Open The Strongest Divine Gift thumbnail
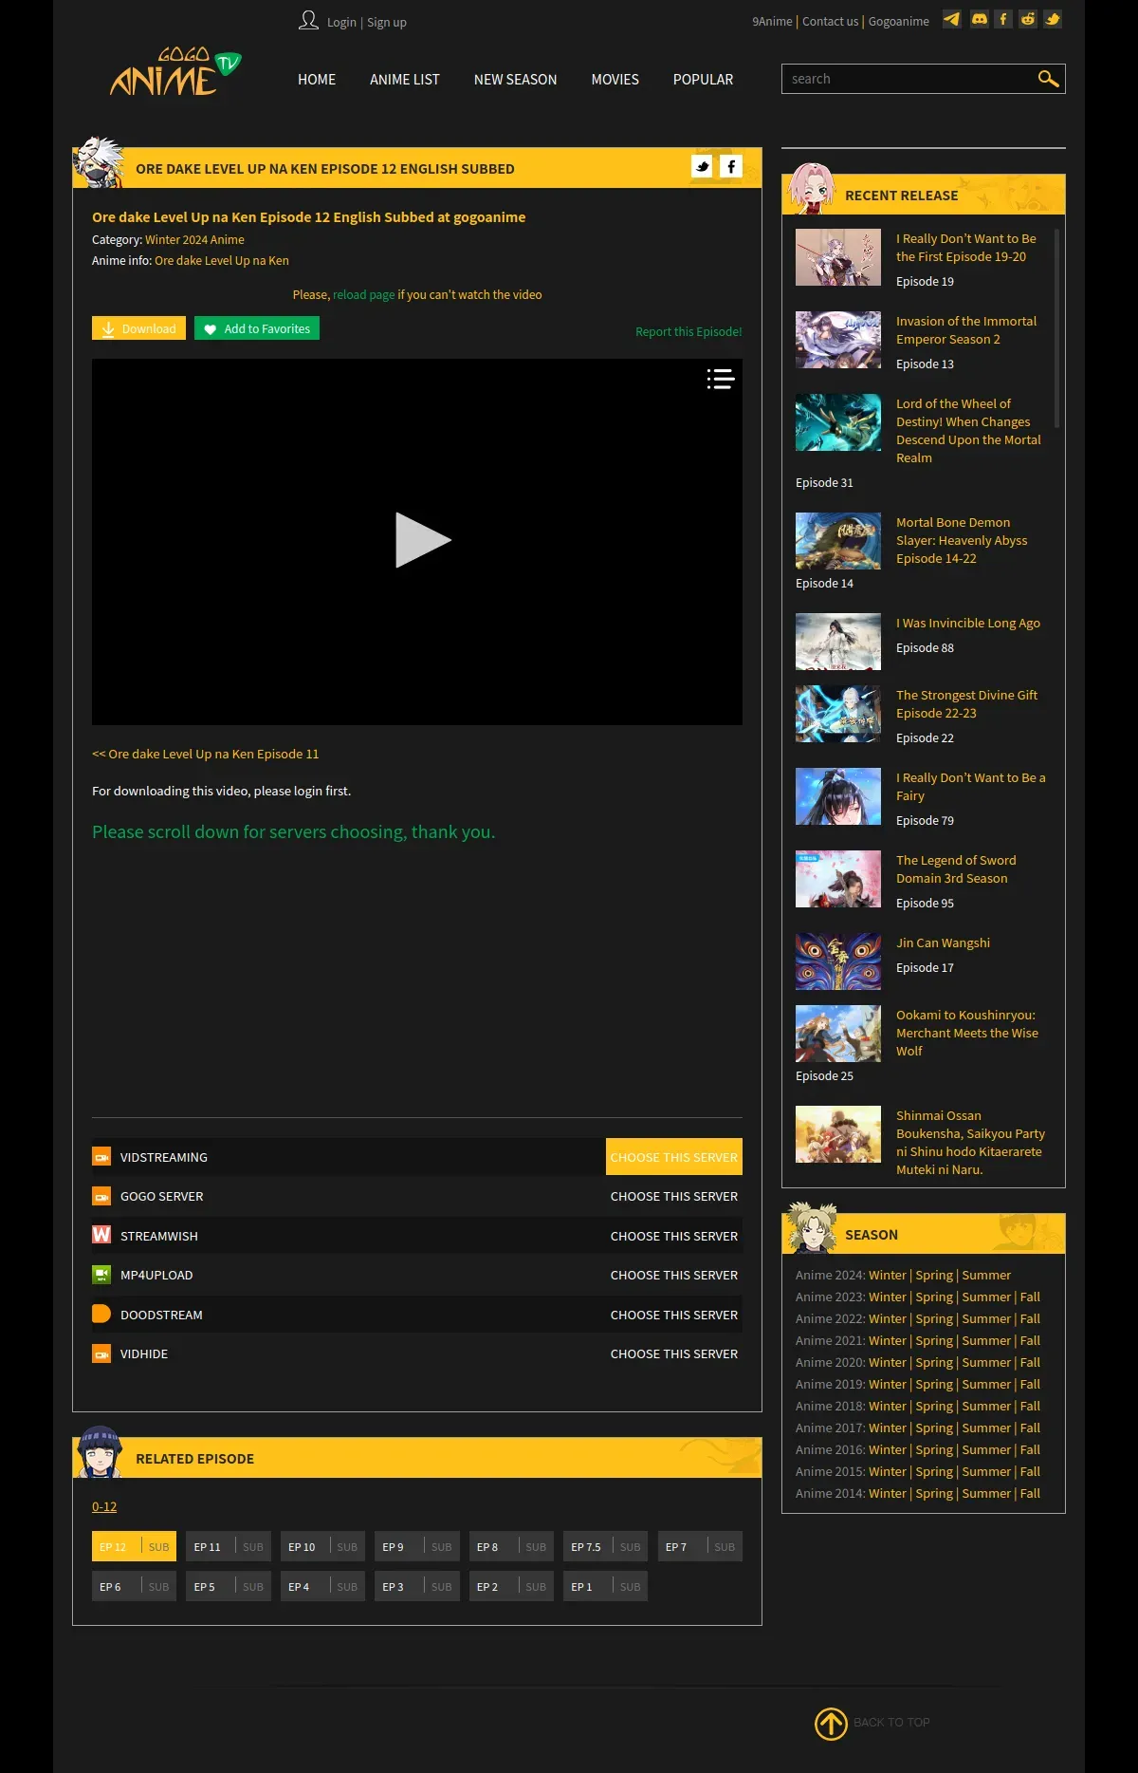 (x=838, y=714)
